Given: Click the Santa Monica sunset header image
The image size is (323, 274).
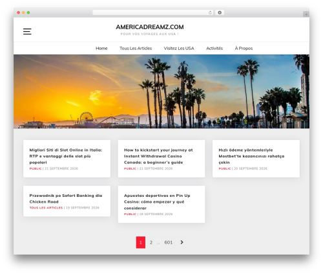Looking at the screenshot, I should coord(161,91).
